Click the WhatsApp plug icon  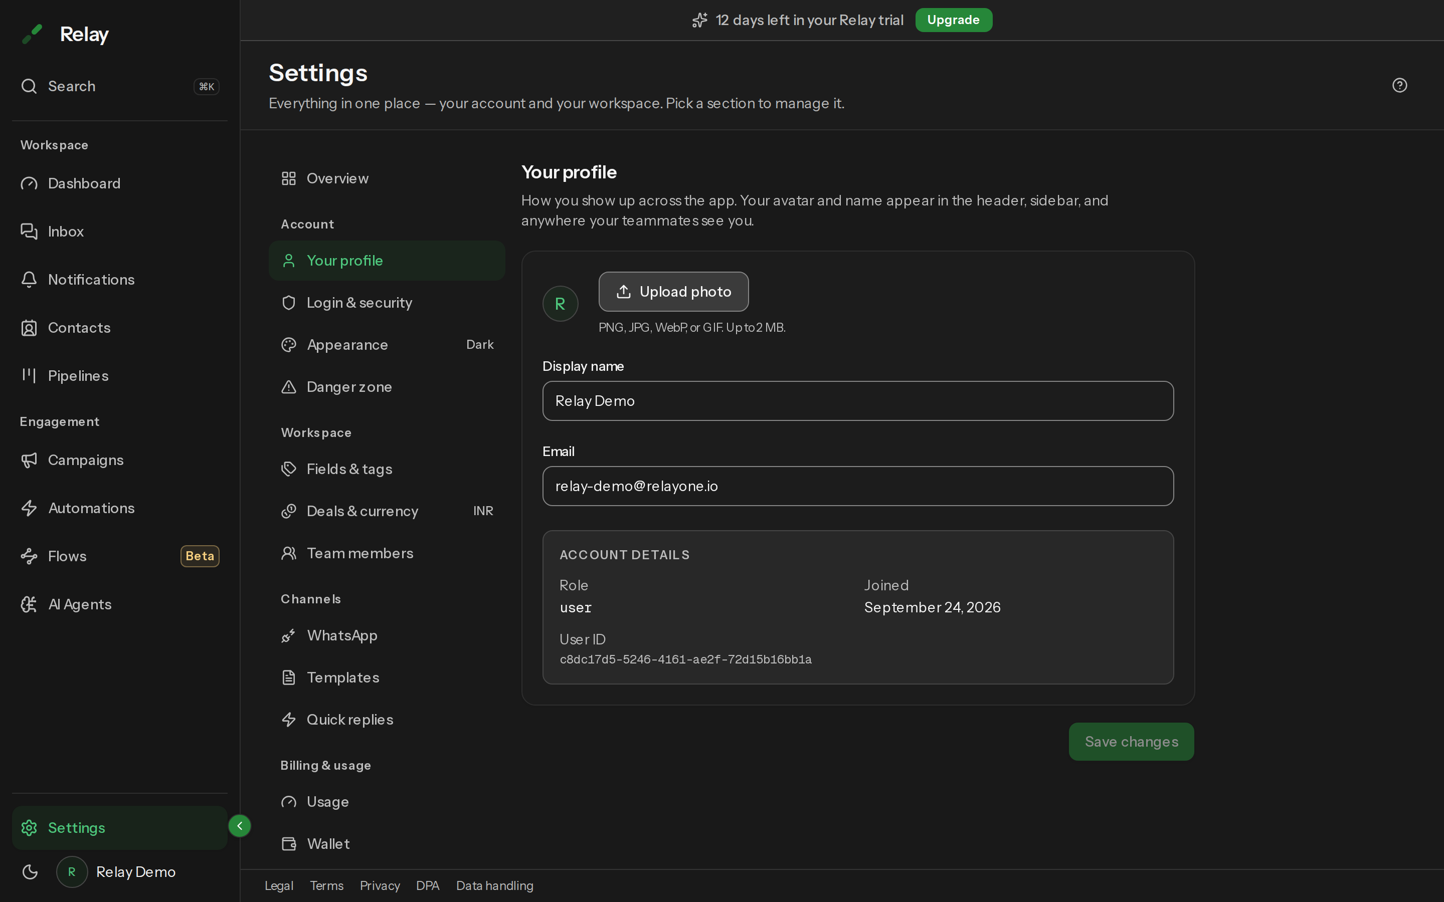click(289, 636)
